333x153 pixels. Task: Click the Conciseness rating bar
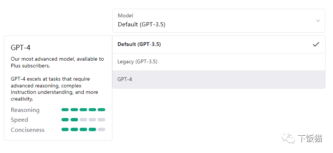click(83, 129)
